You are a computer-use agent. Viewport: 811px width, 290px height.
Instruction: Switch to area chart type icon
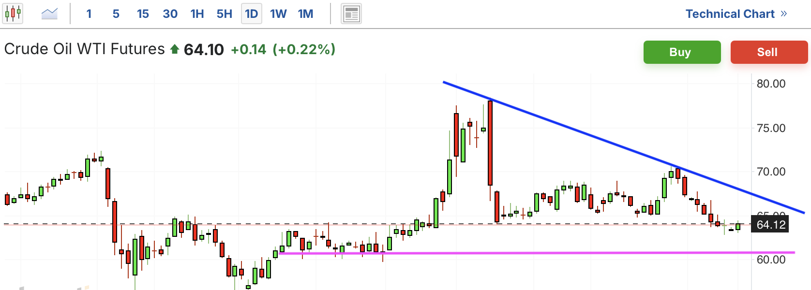49,14
